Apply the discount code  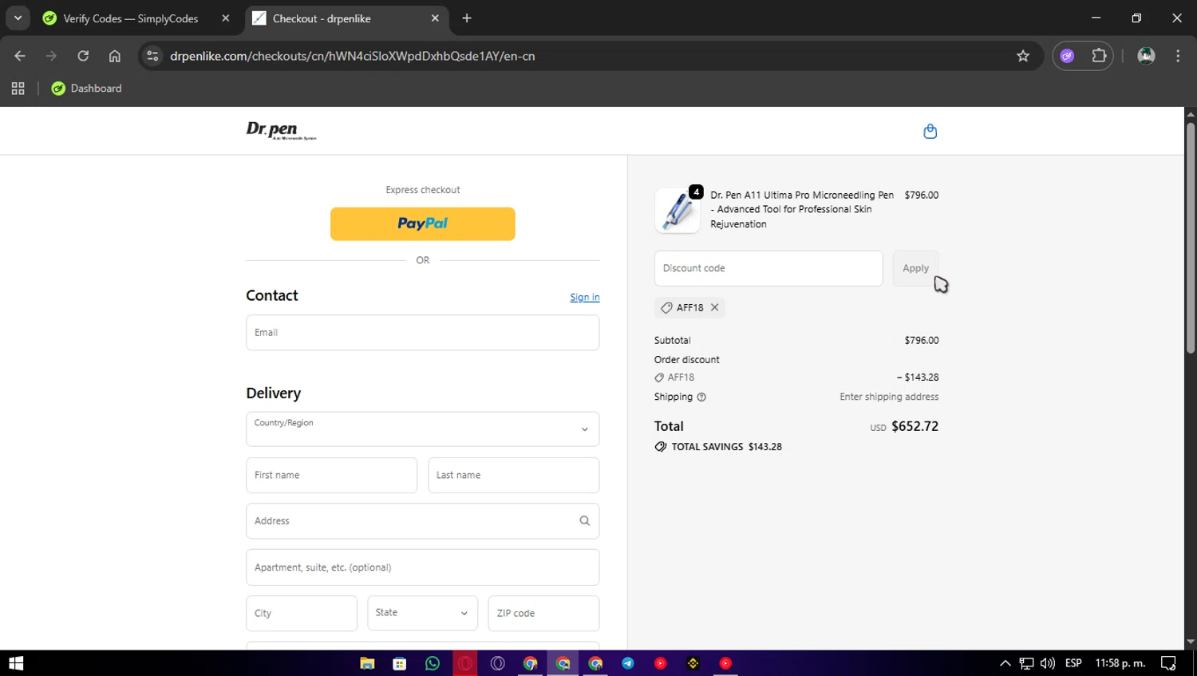915,268
